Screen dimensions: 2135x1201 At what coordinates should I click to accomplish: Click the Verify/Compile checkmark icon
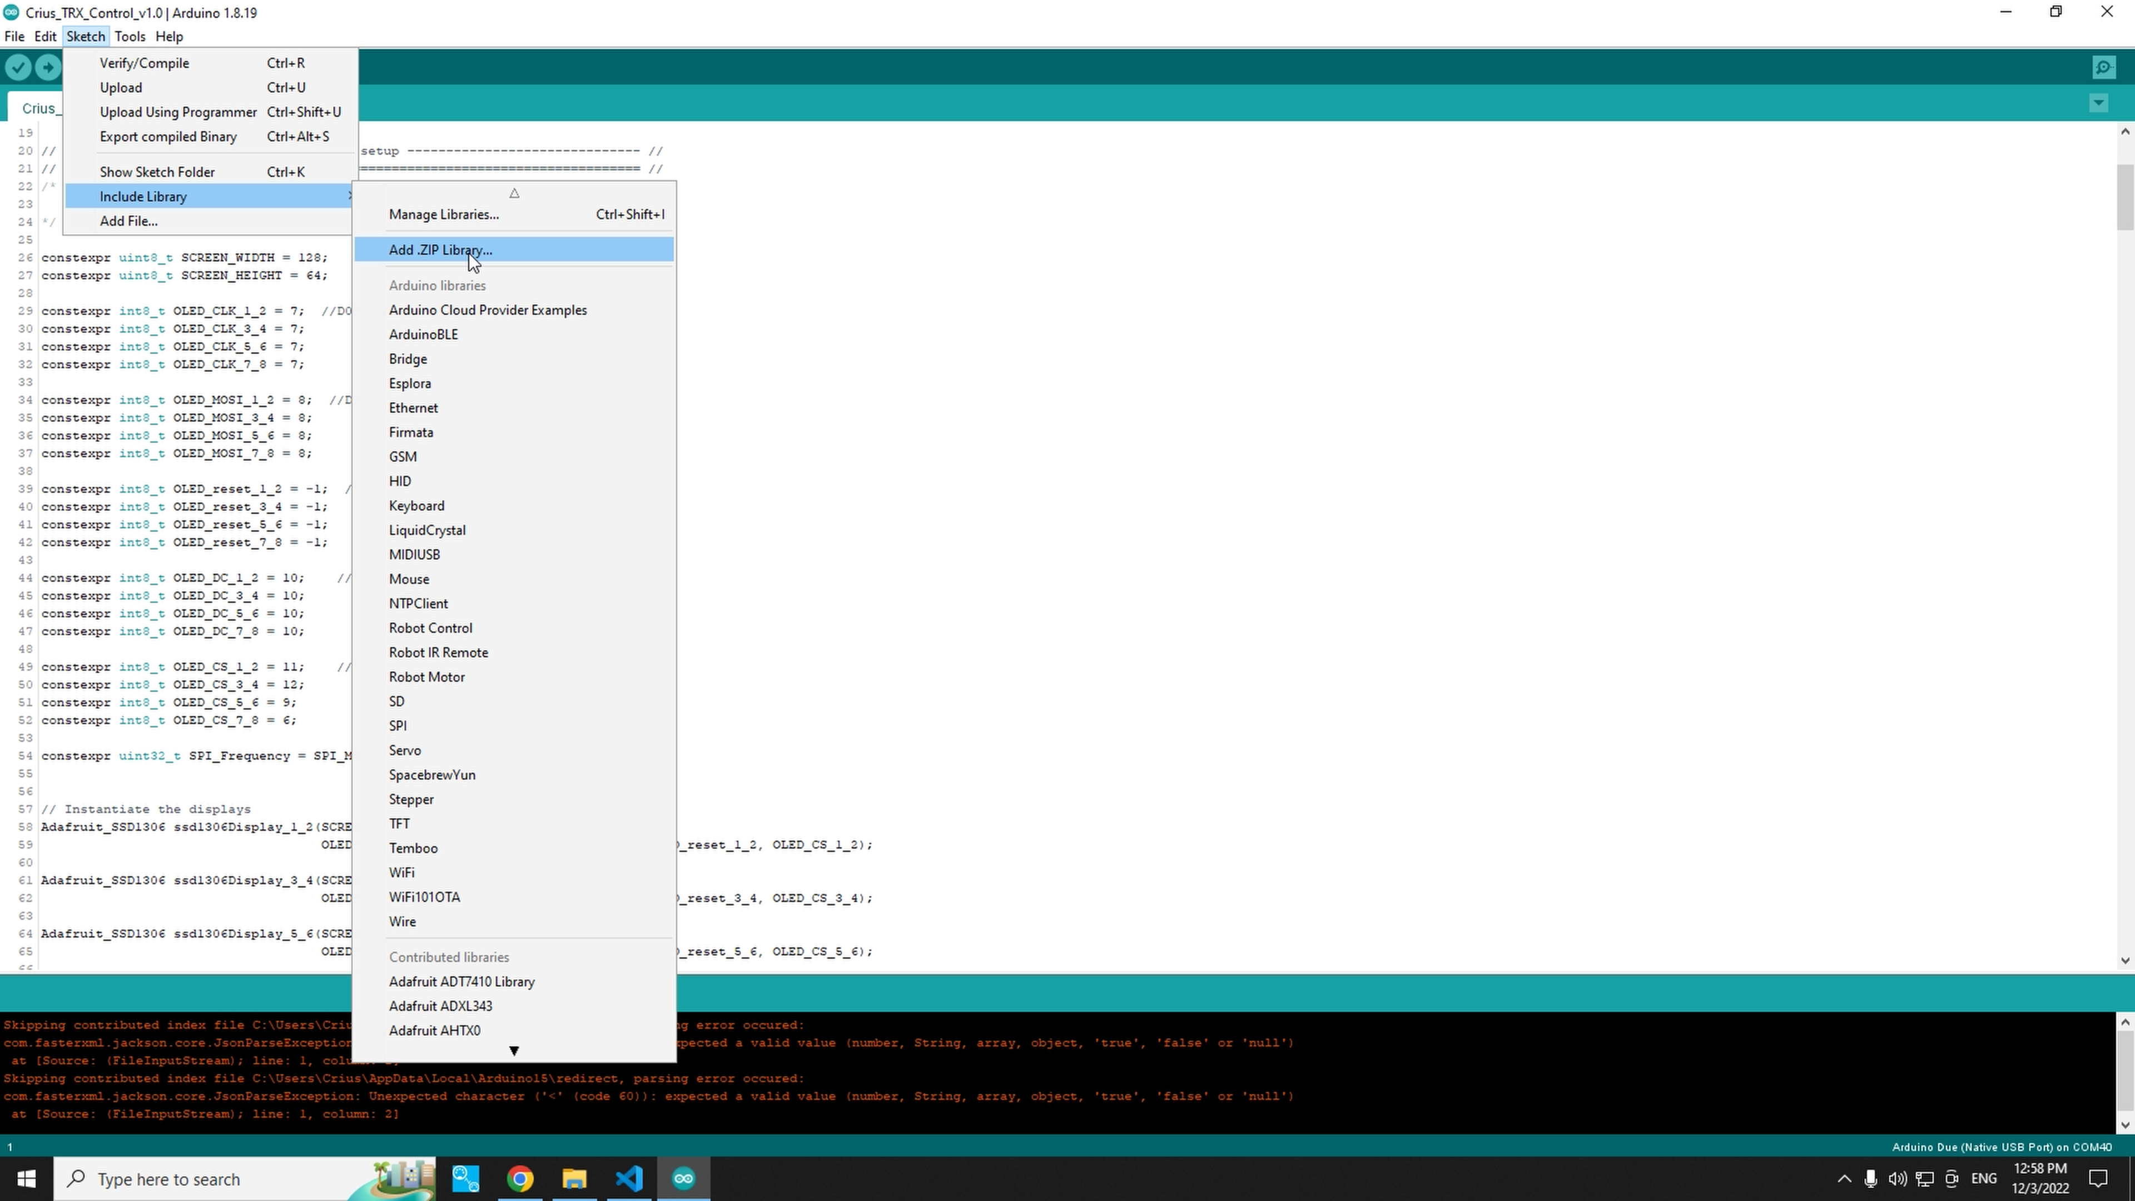coord(18,67)
